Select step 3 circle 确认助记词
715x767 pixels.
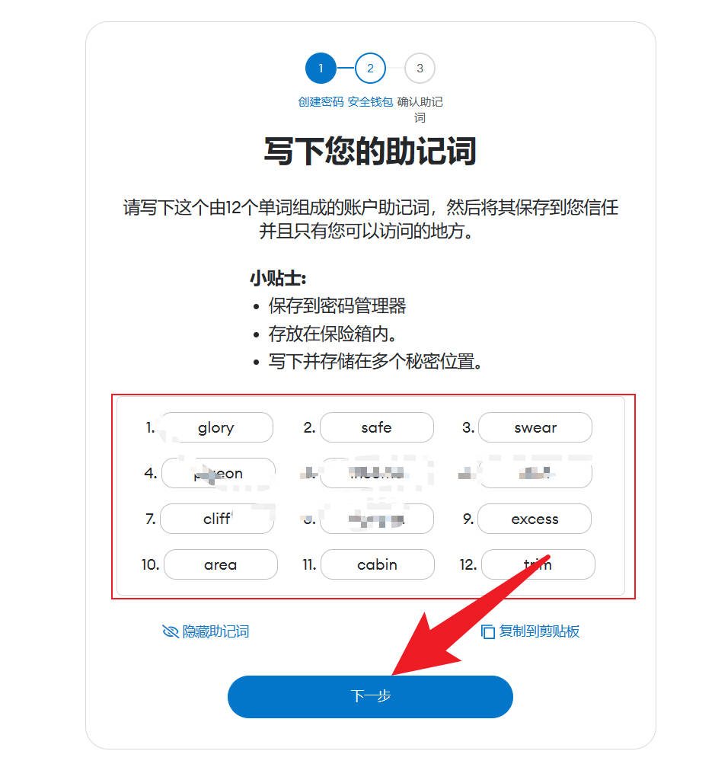pos(420,68)
